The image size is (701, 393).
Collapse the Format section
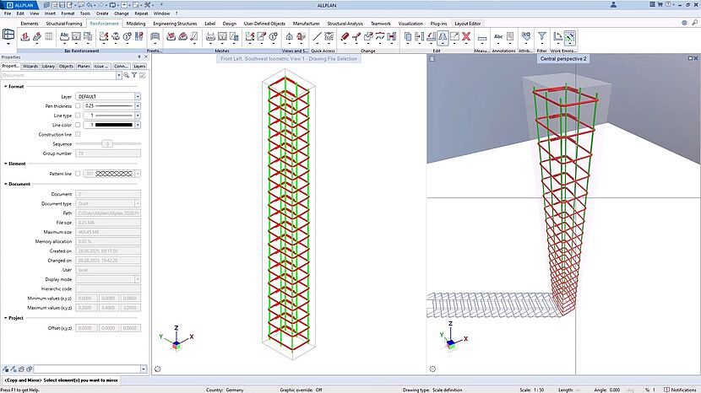click(5, 86)
